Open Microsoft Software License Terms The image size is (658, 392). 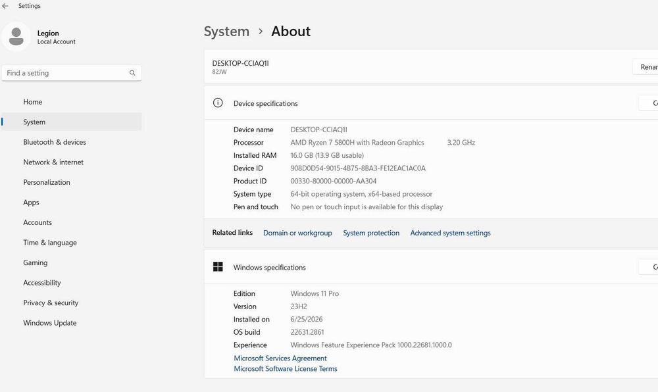[286, 368]
